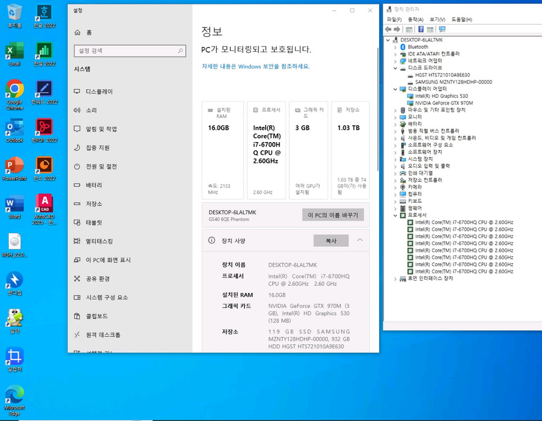Open the 한글 2022 desktop shortcut
The image size is (542, 421).
pyautogui.click(x=44, y=16)
